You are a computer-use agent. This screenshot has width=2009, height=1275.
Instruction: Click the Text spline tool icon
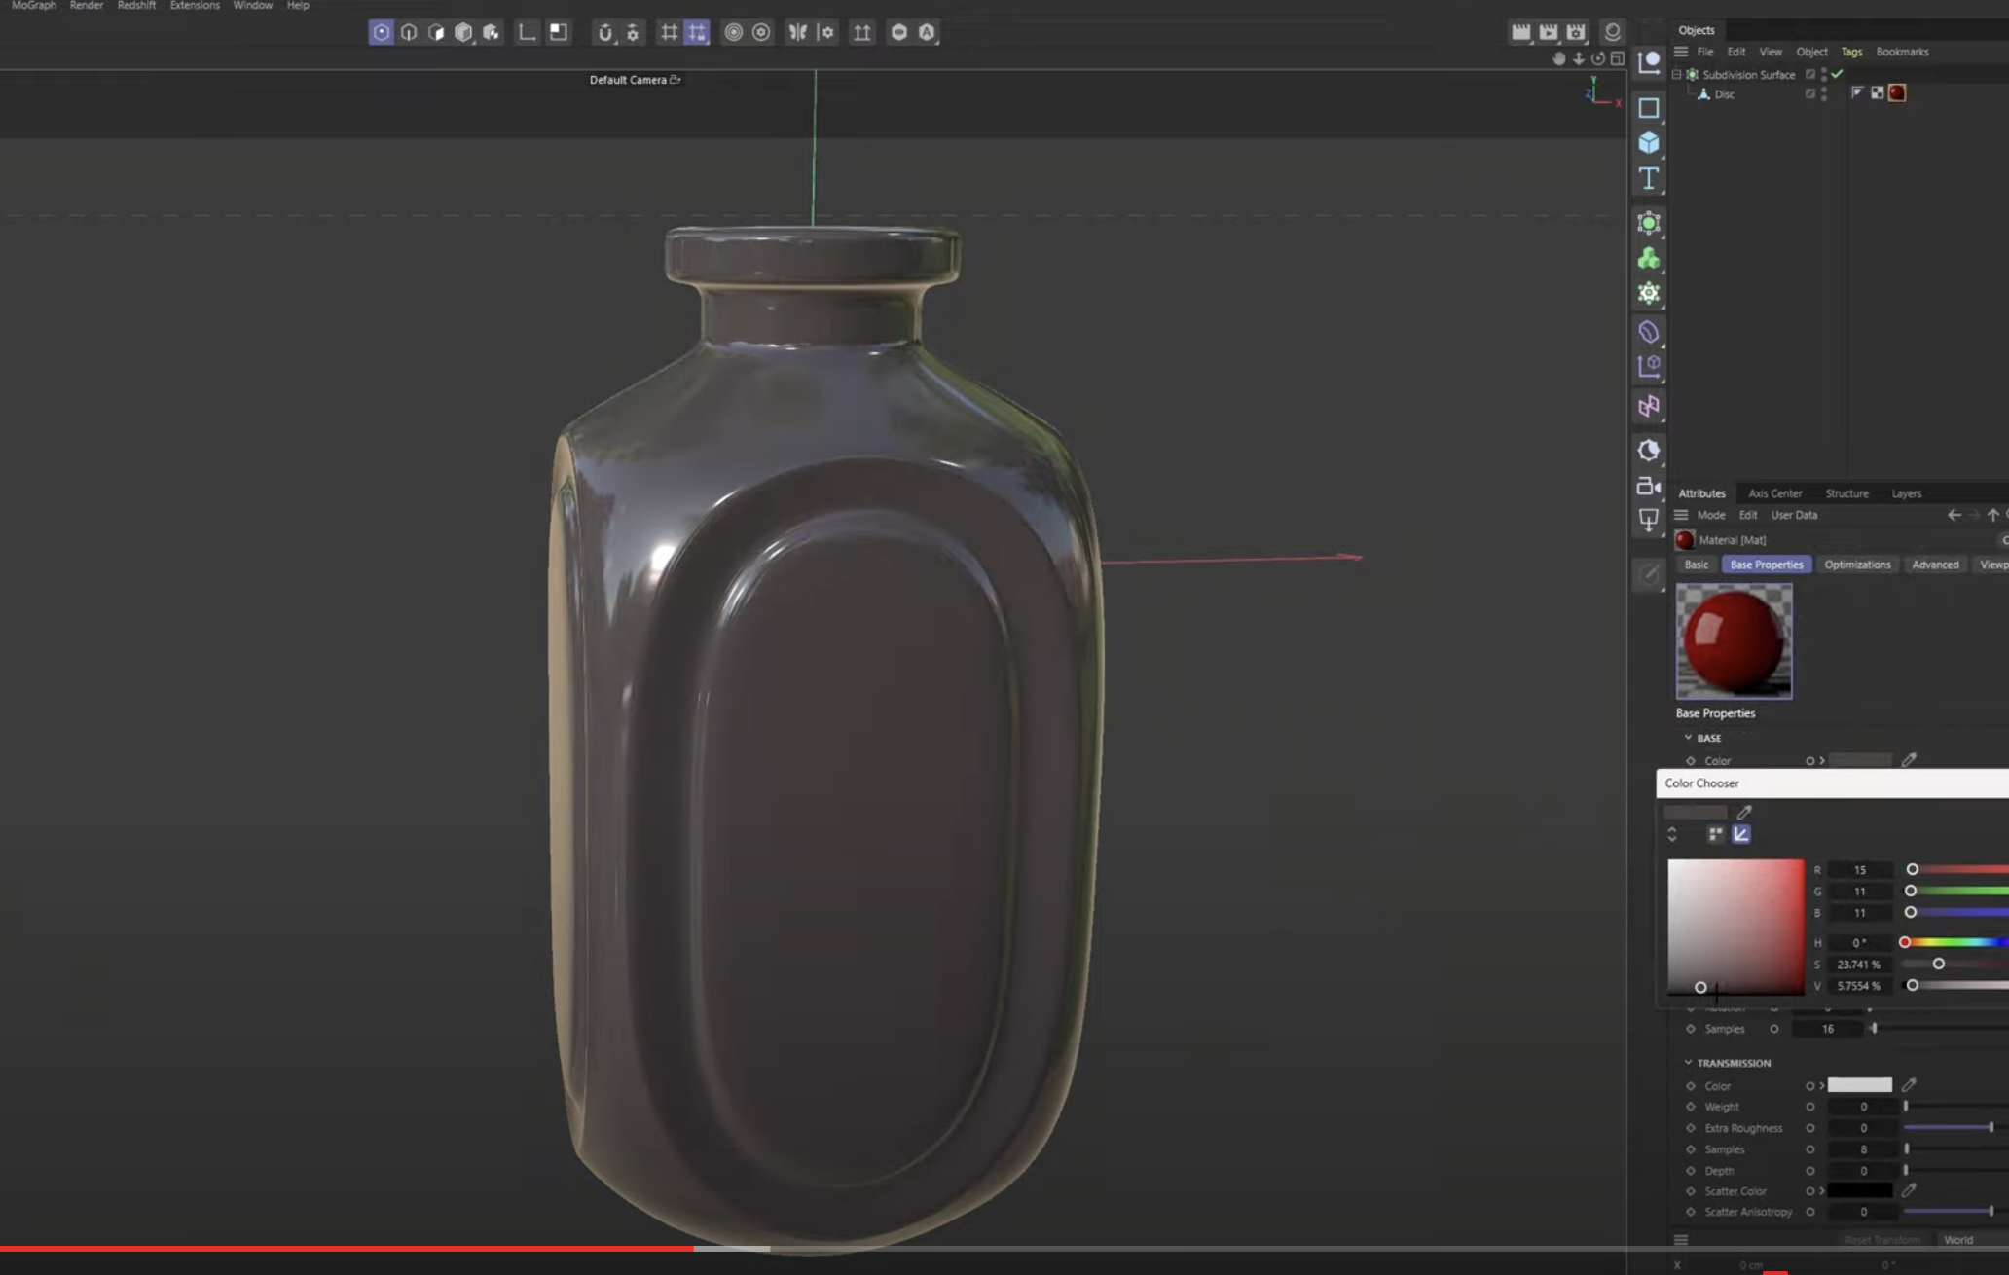[1648, 178]
